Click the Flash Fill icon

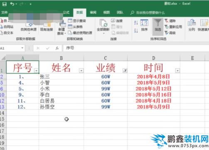pos(204,23)
